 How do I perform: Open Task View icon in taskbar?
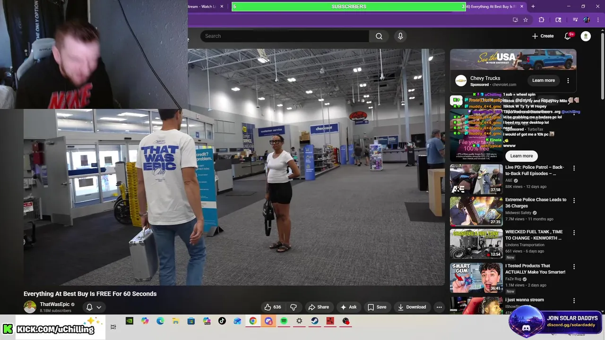[x=113, y=327]
